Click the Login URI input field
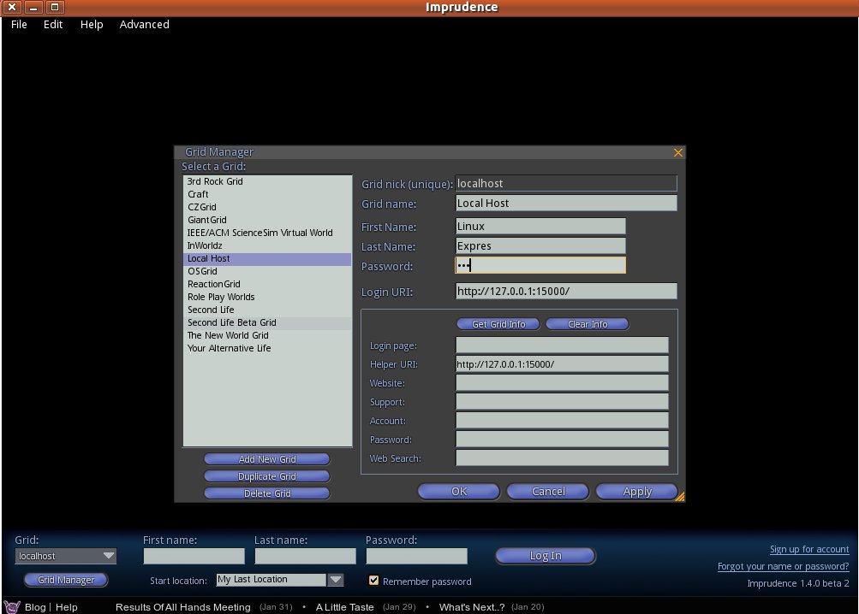859x614 pixels. [x=565, y=292]
